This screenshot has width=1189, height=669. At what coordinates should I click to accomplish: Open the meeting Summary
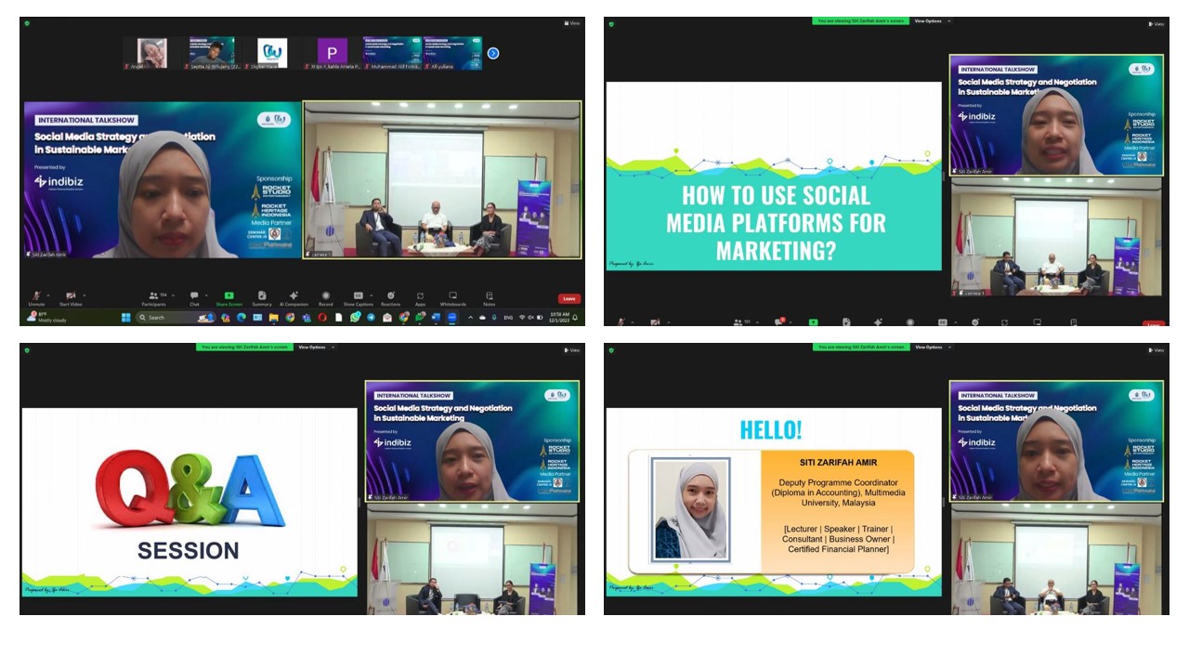(x=262, y=298)
